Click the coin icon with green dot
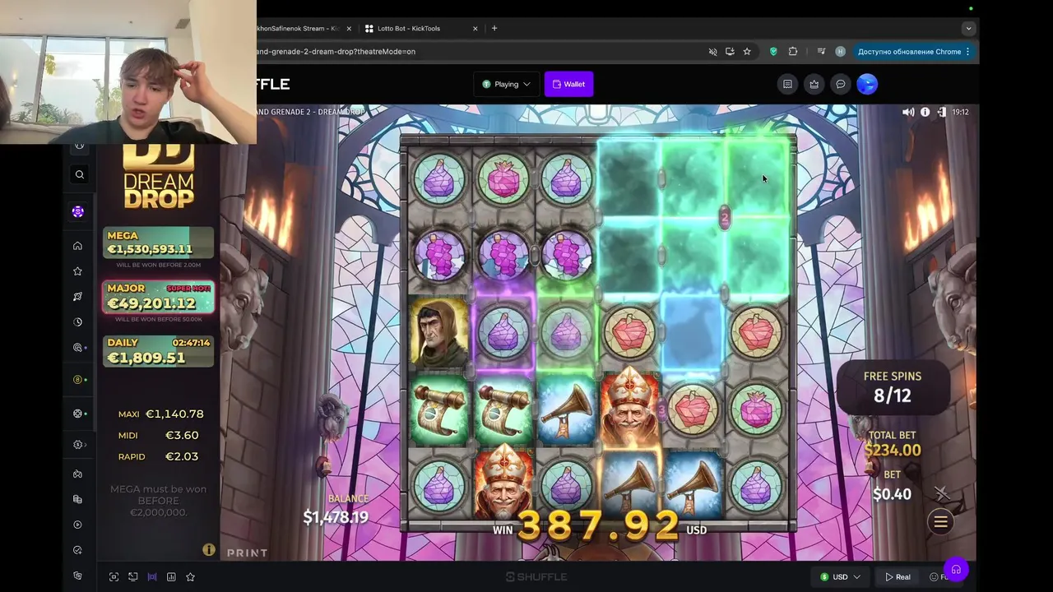The height and width of the screenshot is (592, 1053). point(79,380)
